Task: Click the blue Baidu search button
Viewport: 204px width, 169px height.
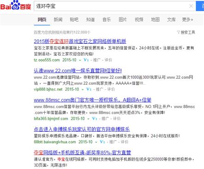Action: point(200,6)
